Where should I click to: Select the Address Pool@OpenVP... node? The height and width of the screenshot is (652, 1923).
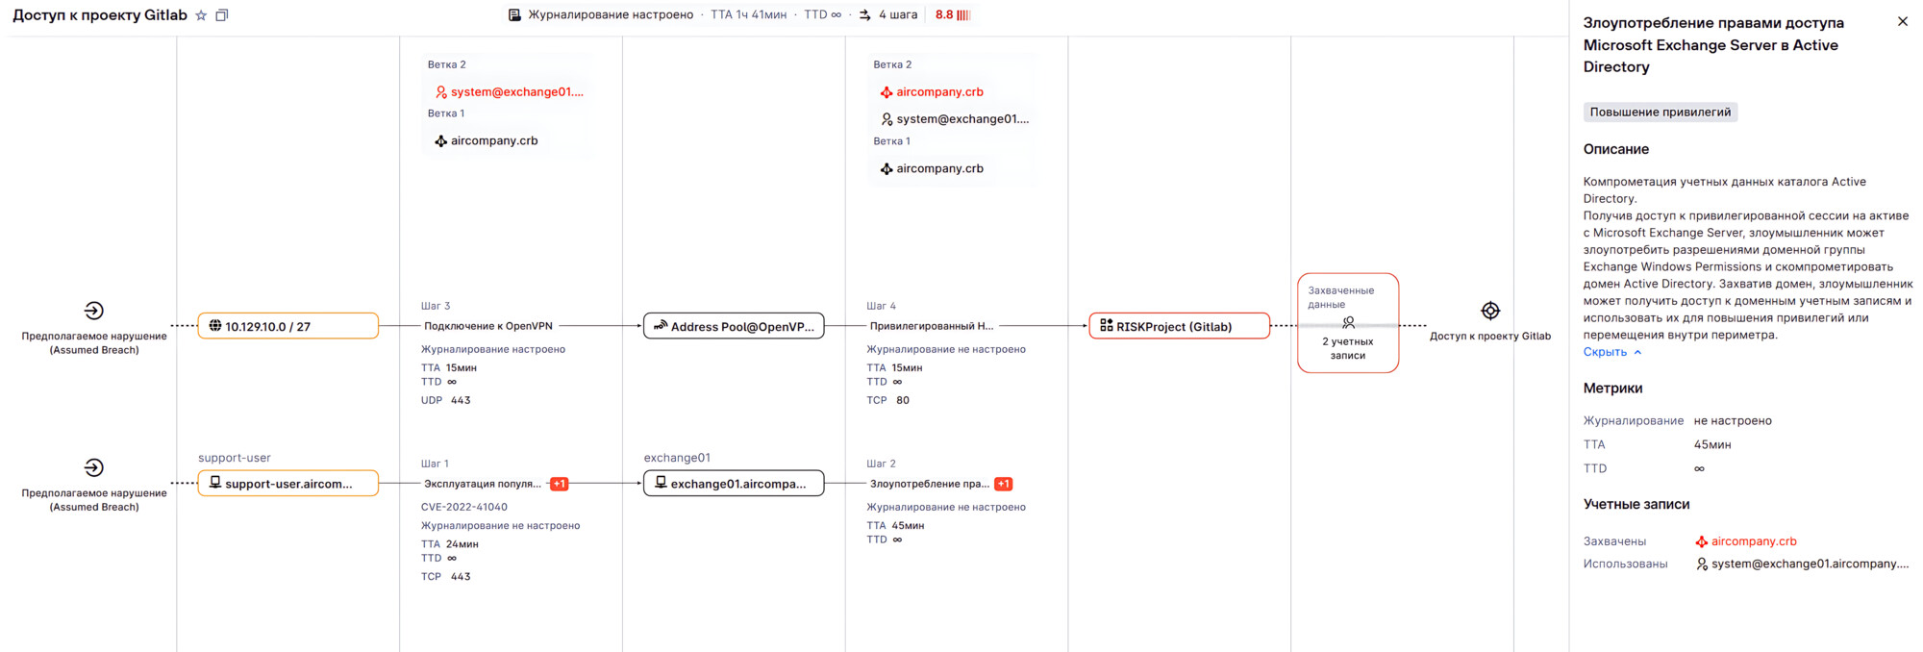(734, 326)
